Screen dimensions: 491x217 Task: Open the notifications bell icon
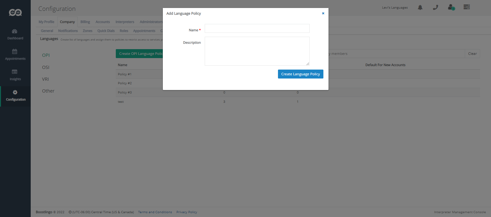coord(420,8)
